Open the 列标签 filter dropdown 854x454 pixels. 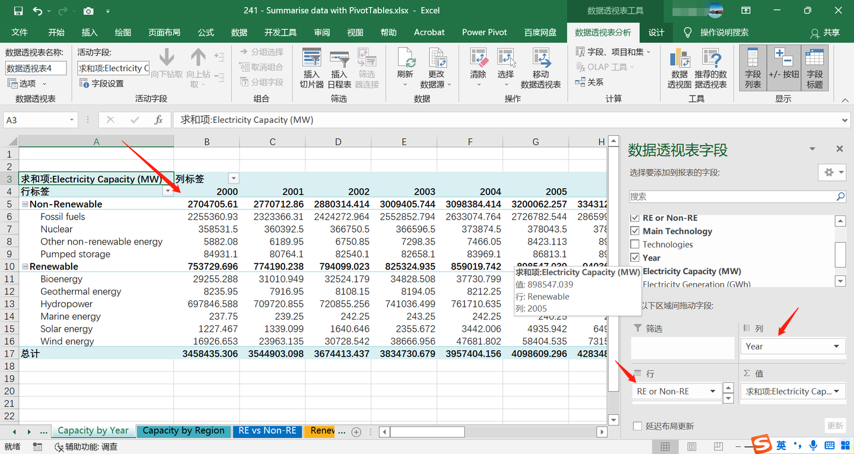(x=234, y=179)
